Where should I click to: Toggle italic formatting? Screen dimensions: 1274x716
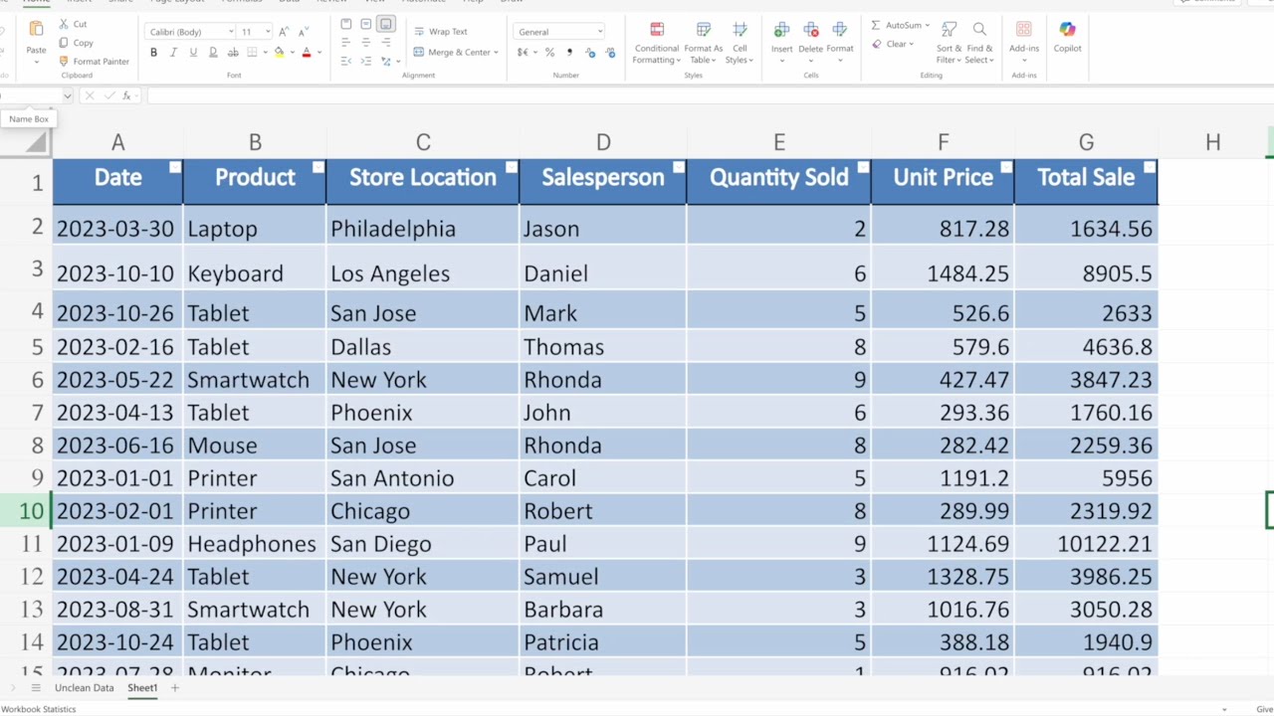pyautogui.click(x=173, y=53)
